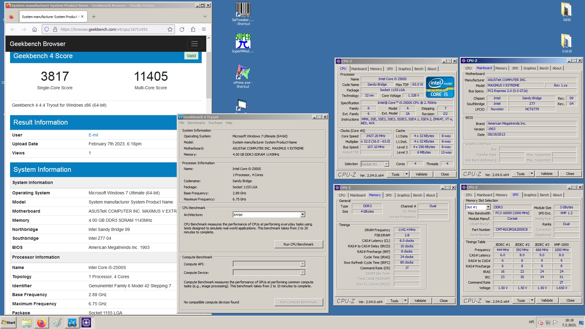Open Purchase menu in Geekbench 4
The image size is (585, 329).
(x=215, y=123)
